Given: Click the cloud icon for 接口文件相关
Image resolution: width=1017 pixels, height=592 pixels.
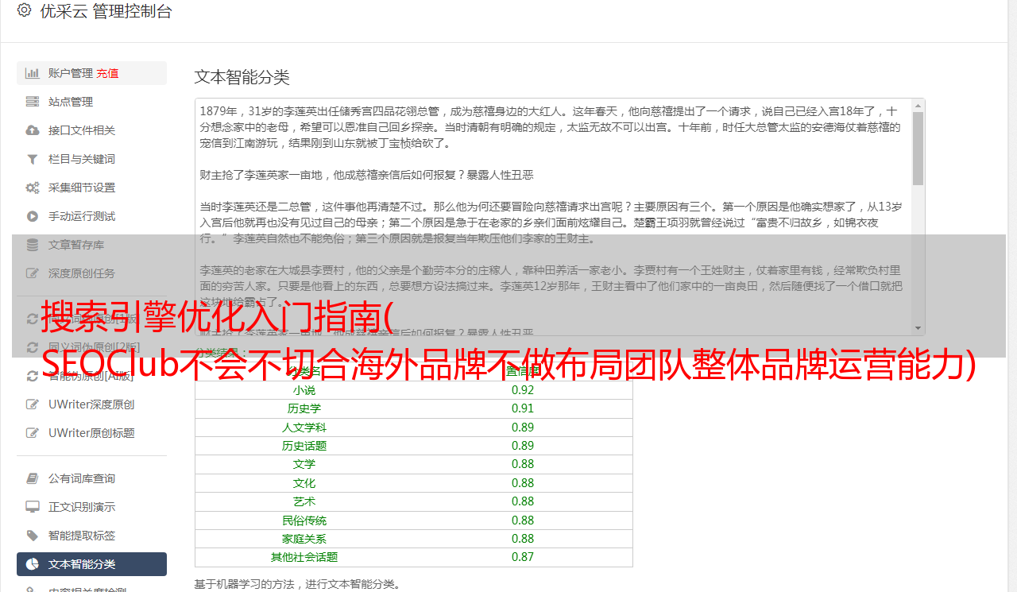Looking at the screenshot, I should [33, 130].
